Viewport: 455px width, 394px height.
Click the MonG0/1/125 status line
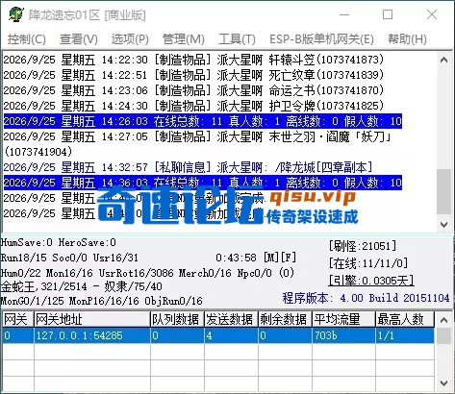pos(101,301)
